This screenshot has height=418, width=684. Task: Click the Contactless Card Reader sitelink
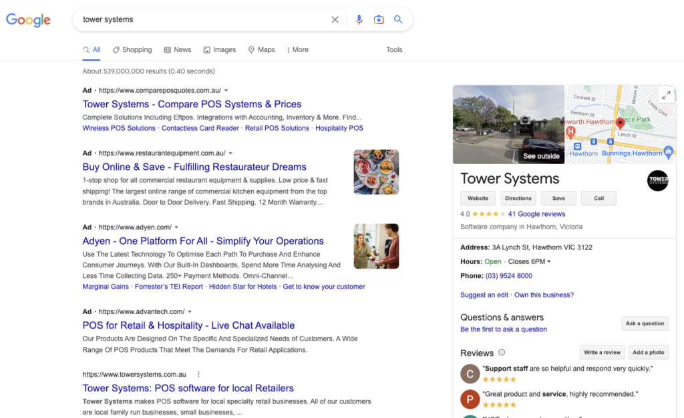click(200, 129)
